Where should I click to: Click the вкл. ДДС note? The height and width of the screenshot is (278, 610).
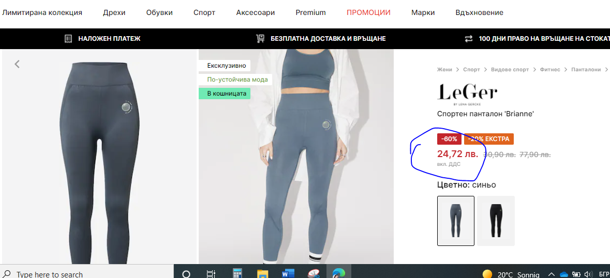449,164
